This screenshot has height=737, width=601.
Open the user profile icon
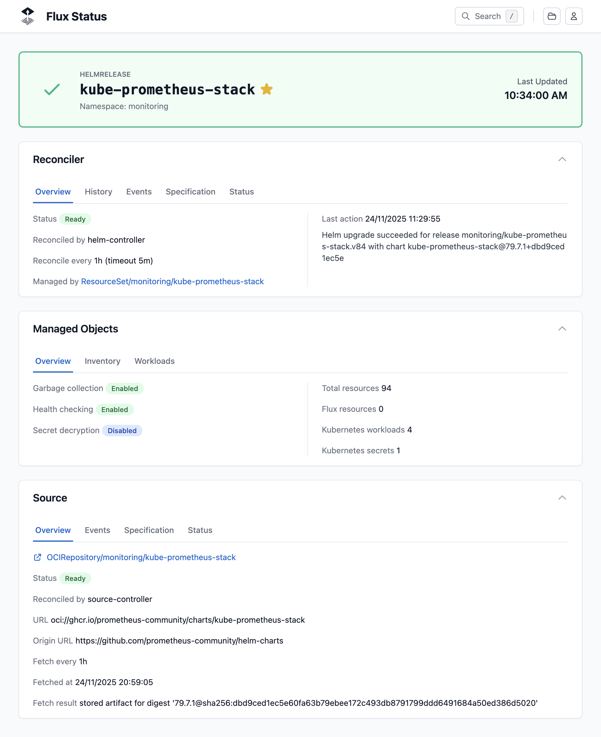point(574,16)
